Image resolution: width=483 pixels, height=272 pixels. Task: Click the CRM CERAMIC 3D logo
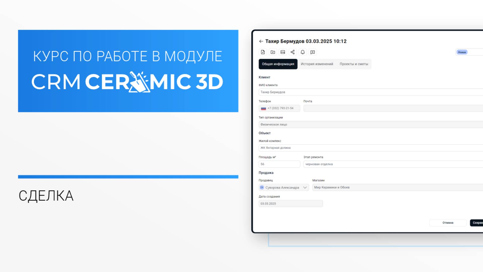127,82
